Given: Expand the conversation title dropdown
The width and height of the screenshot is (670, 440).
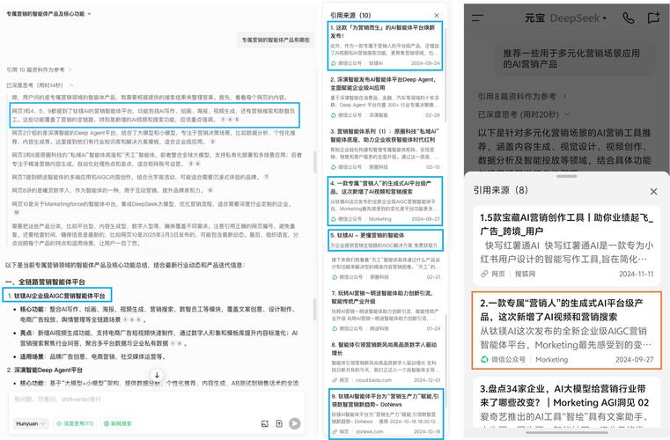Looking at the screenshot, I should tap(91, 15).
